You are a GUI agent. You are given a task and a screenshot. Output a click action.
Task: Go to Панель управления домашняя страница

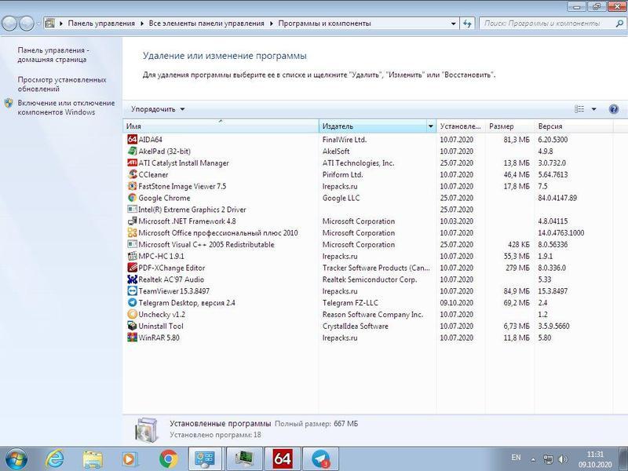click(53, 54)
